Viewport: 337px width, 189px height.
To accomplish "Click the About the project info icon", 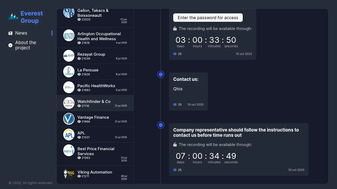I will (x=10, y=45).
